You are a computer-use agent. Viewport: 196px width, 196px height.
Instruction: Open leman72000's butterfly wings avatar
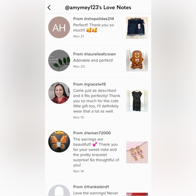[x=59, y=142]
